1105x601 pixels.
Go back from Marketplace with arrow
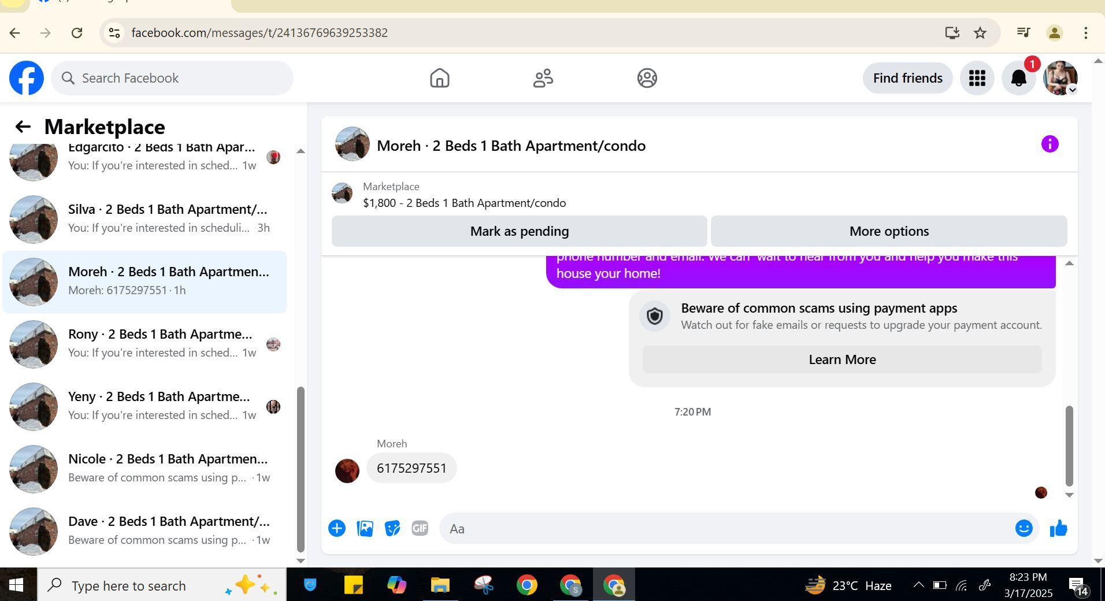(x=23, y=127)
